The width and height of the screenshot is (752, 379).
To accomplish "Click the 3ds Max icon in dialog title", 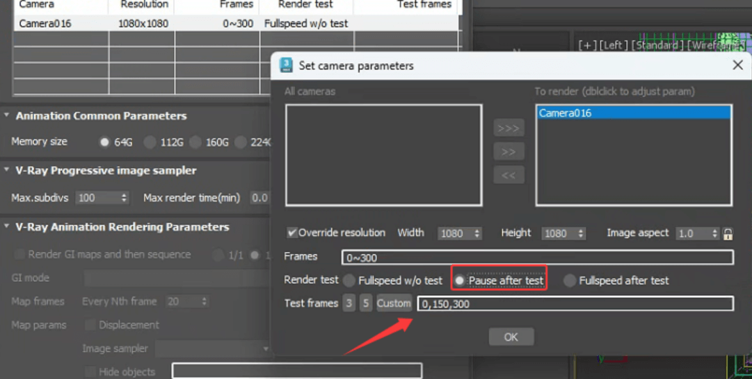I will pos(287,65).
